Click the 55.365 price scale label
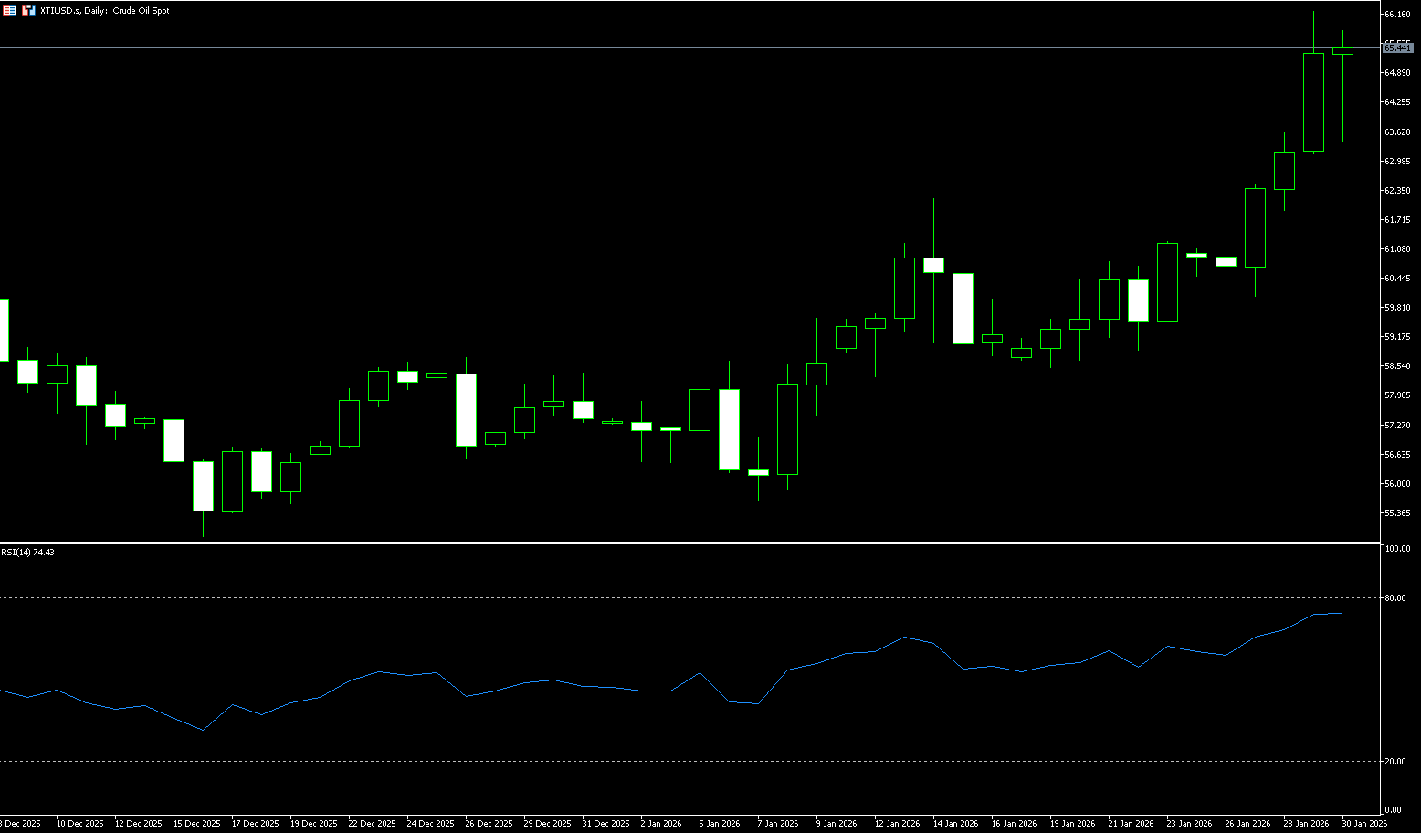Screen dimensions: 1421x833 point(1398,513)
